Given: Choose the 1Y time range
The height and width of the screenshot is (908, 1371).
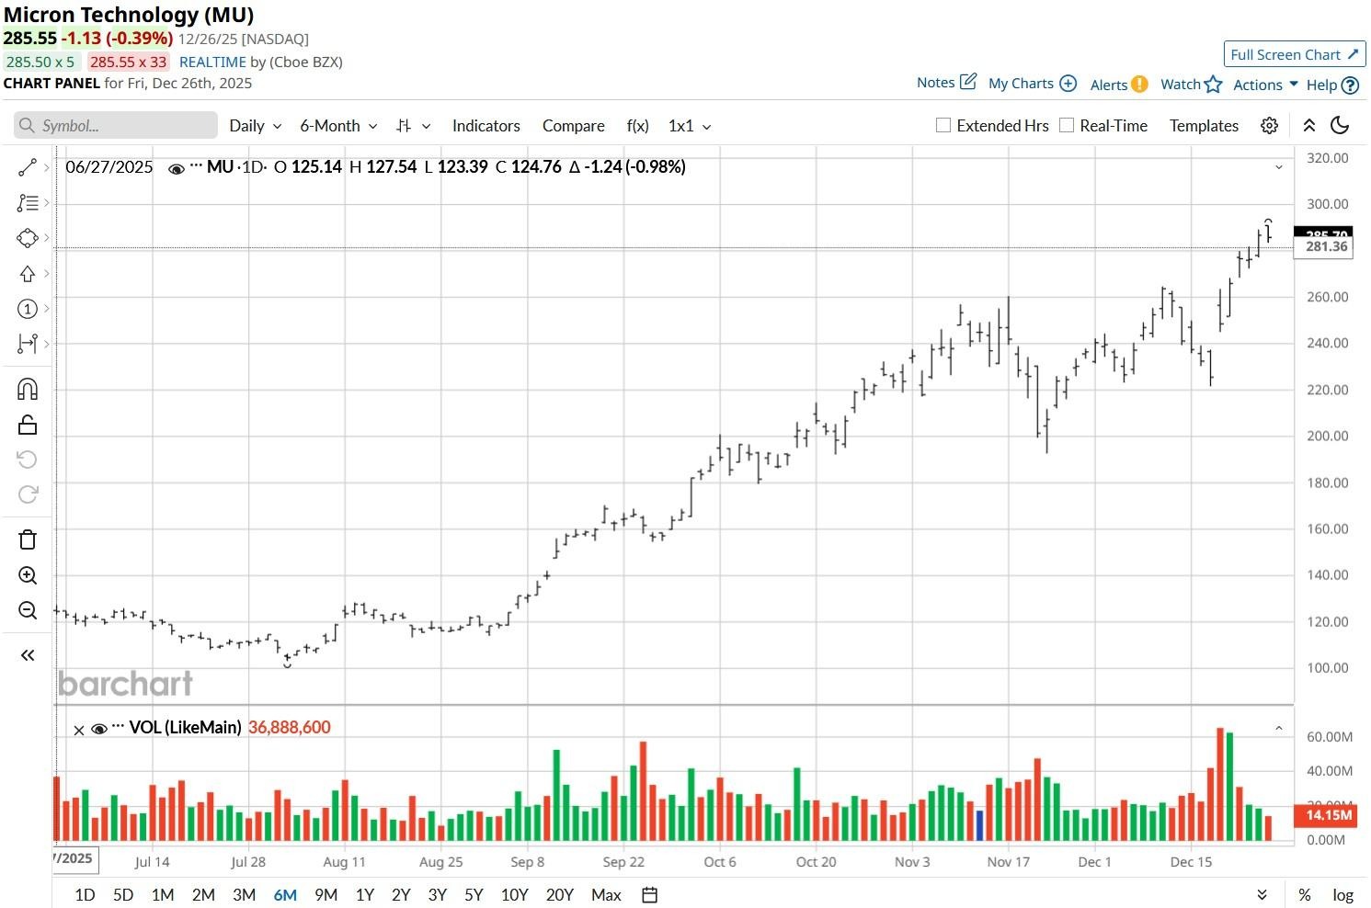Looking at the screenshot, I should tap(365, 895).
